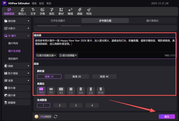Choose 標清 1K resolution
Viewport: 179px width, 121px height.
click(49, 77)
